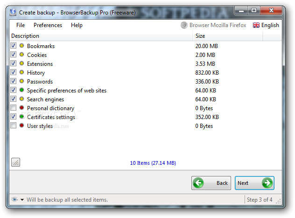Image resolution: width=295 pixels, height=218 pixels.
Task: Select the Bookmarks row label
Action: pyautogui.click(x=41, y=46)
